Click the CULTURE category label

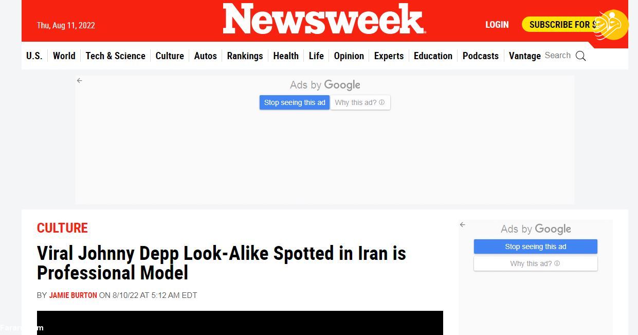coord(62,228)
